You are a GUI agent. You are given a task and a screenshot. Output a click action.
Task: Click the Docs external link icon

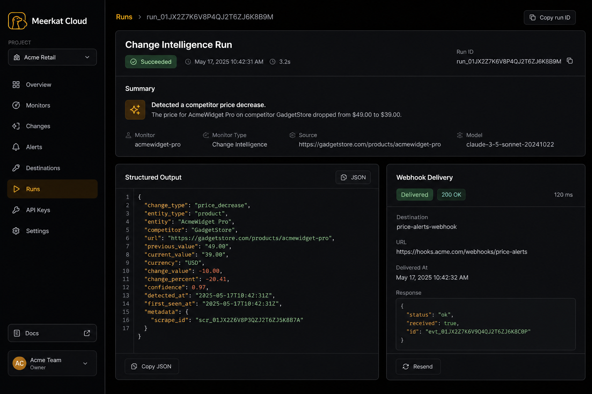tap(87, 333)
